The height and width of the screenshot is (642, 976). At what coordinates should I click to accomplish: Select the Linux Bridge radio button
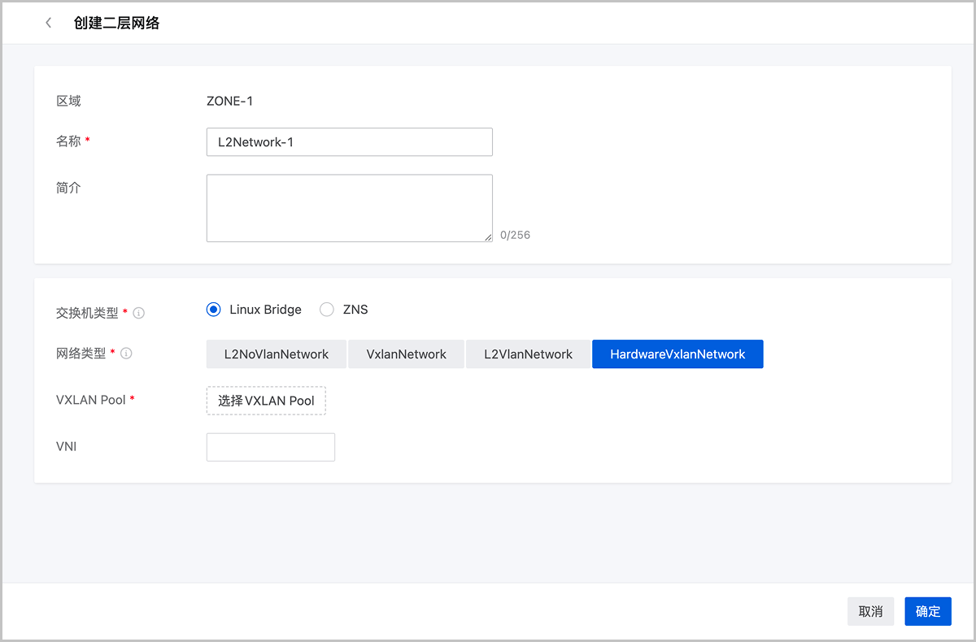point(214,310)
